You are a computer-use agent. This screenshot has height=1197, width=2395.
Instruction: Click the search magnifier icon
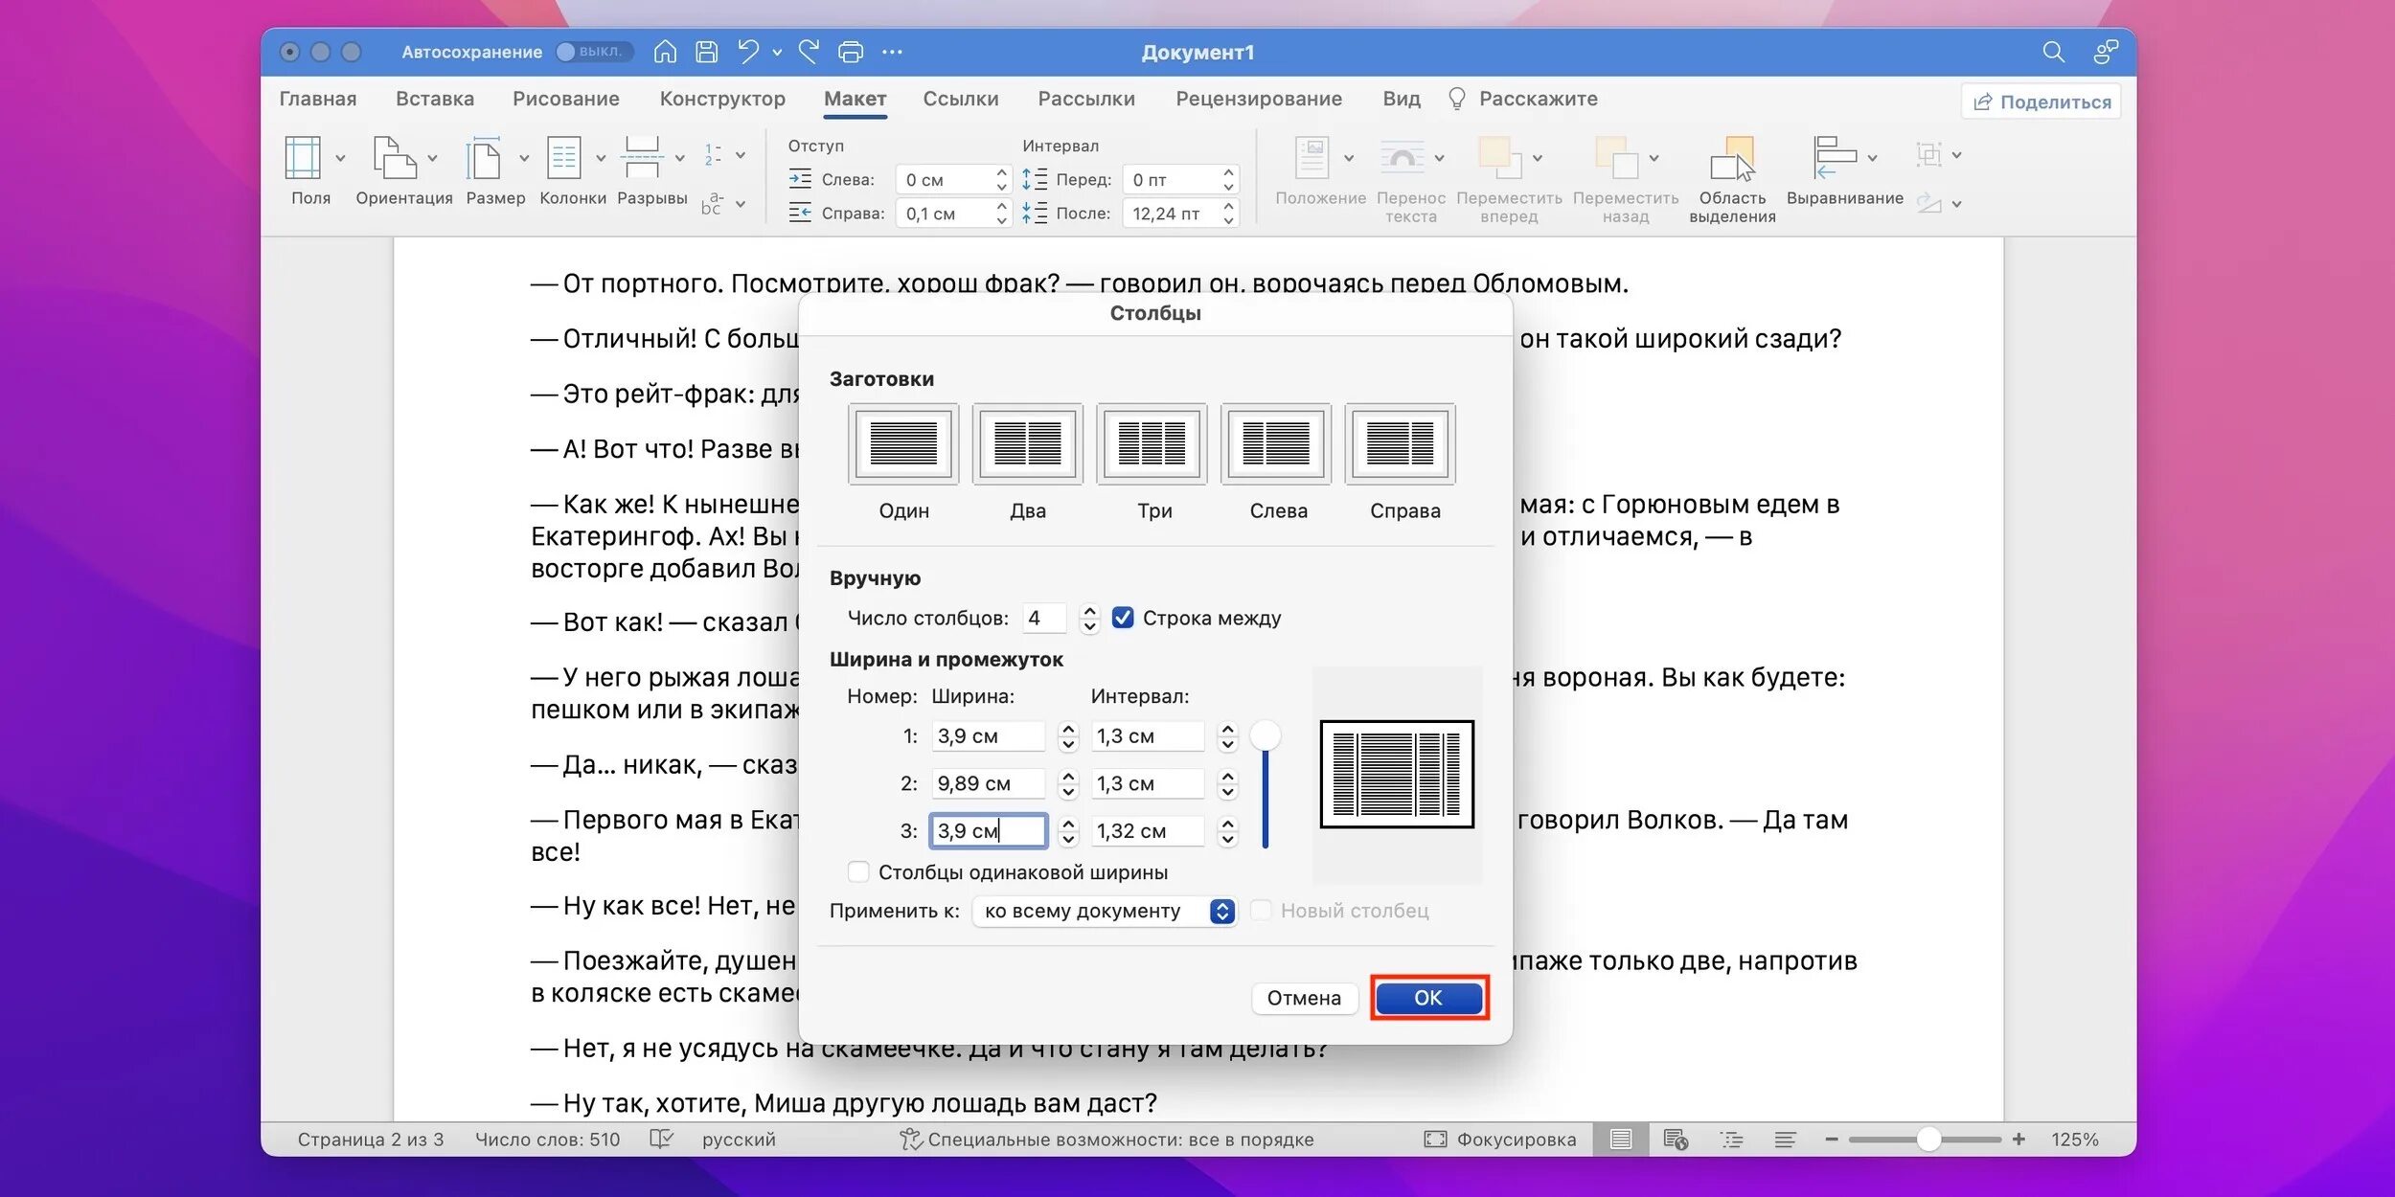point(2052,52)
